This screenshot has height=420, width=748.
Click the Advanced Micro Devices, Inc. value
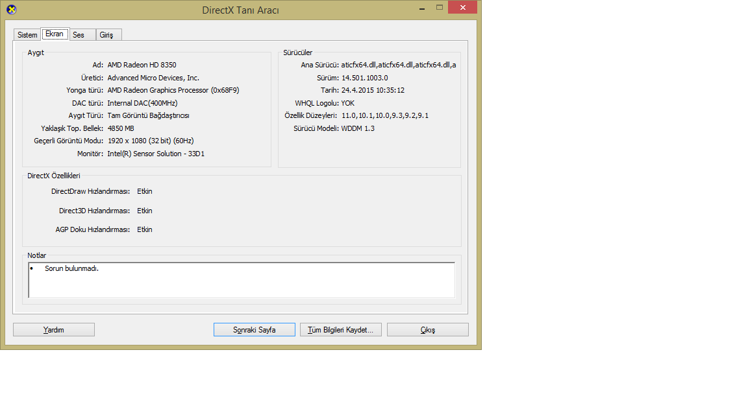(x=153, y=78)
